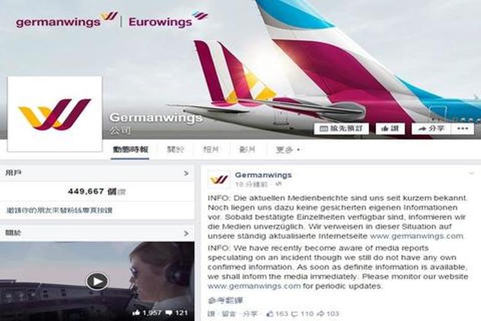Expand the 用戶 section chevron
The height and width of the screenshot is (321, 481).
(186, 173)
